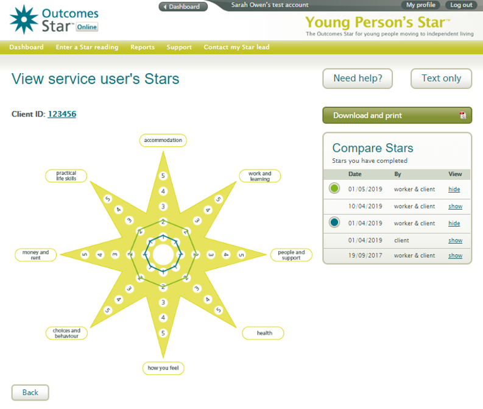Click score 4 on the money and rent point
The image size is (483, 409).
tap(100, 255)
